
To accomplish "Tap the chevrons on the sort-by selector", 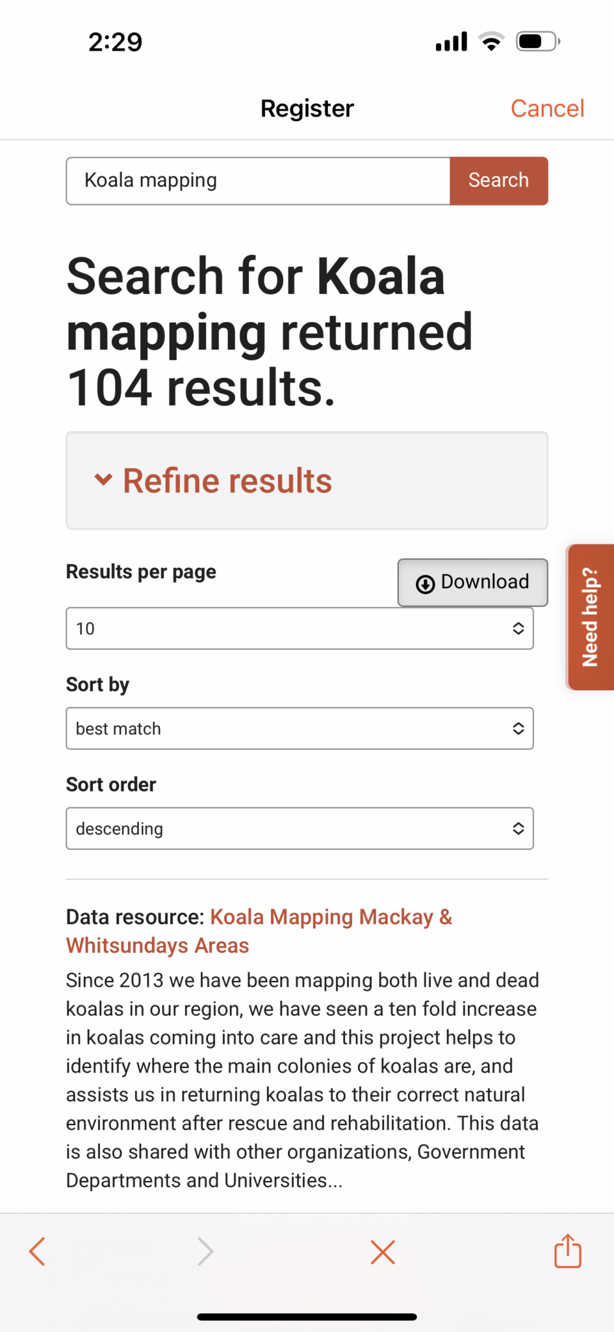I will click(518, 728).
